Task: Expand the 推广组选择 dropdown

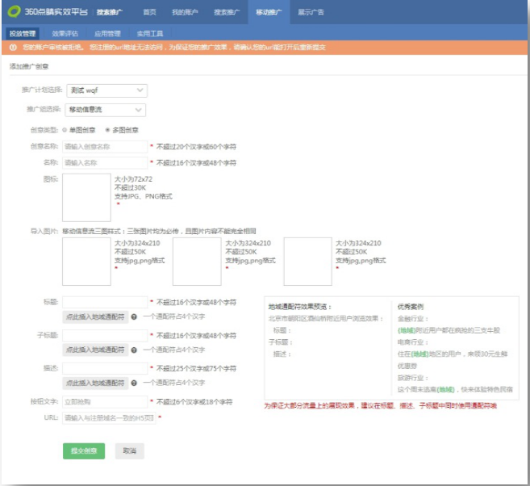Action: click(x=105, y=110)
